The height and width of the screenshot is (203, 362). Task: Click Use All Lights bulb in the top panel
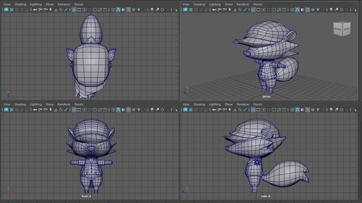pos(139,10)
